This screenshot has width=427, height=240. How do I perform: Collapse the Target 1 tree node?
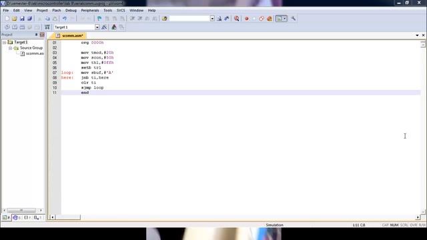click(5, 43)
